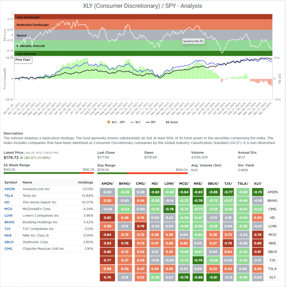Click the -0.76 cell in CMG row

click(x=170, y=209)
